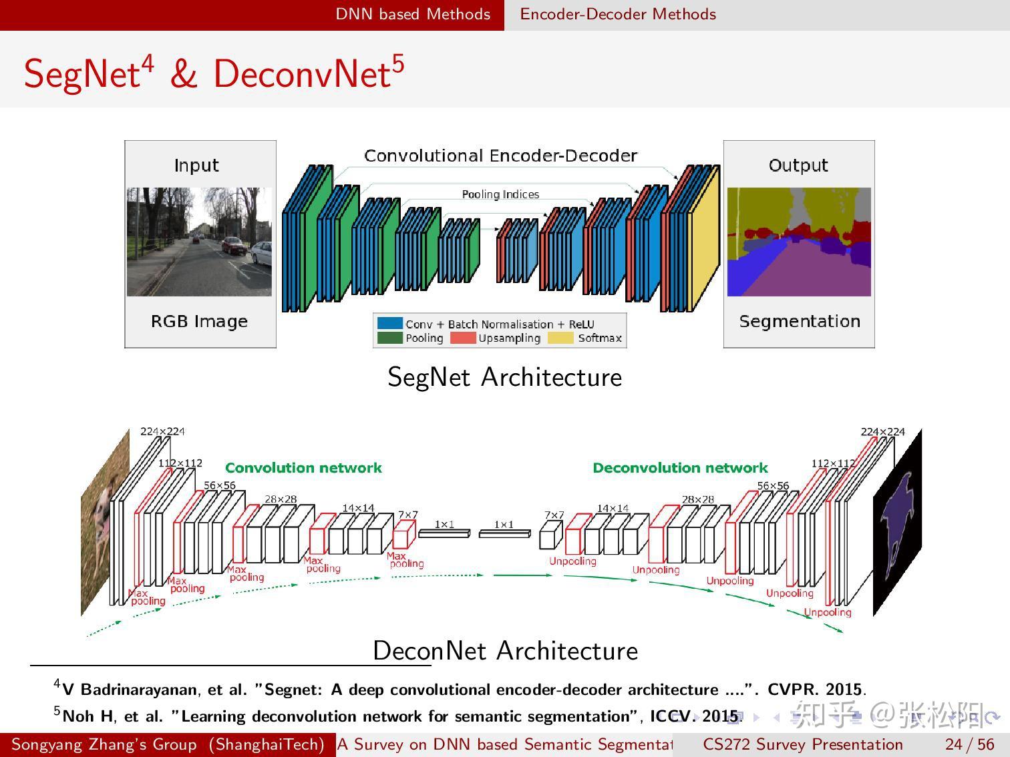Open the Encoder-Decoder Methods subsection link
This screenshot has height=757, width=1010.
coord(618,14)
